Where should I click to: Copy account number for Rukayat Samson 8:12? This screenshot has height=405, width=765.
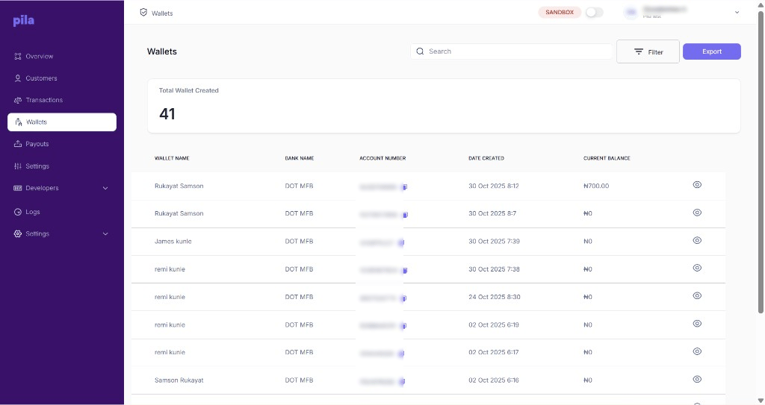click(x=404, y=186)
